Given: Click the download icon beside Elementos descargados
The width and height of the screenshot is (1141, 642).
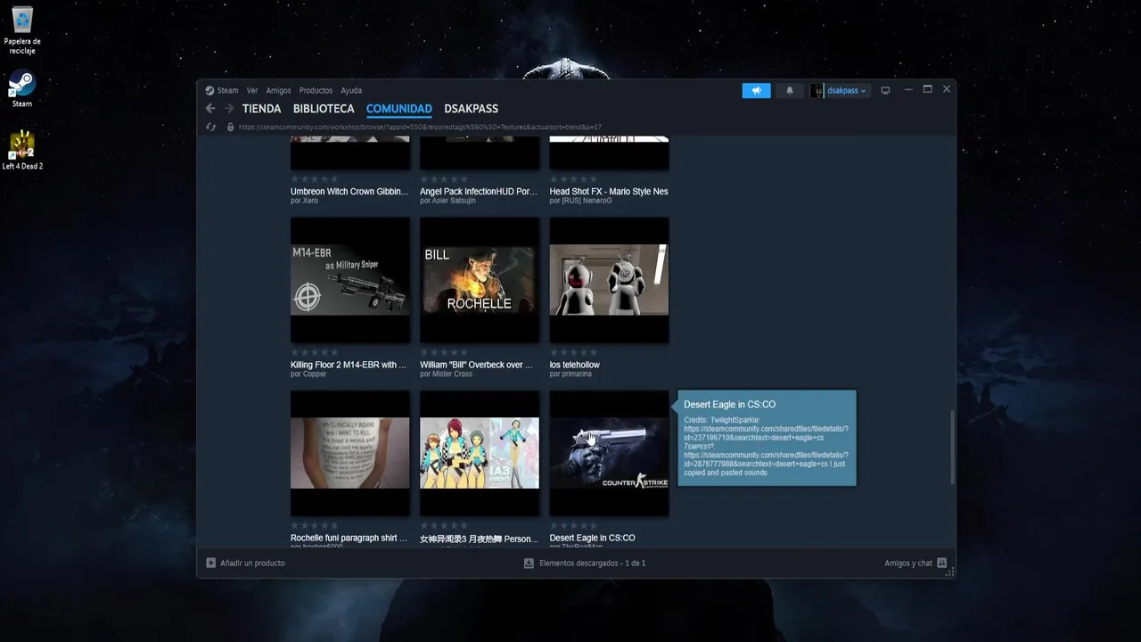Looking at the screenshot, I should click(x=529, y=564).
